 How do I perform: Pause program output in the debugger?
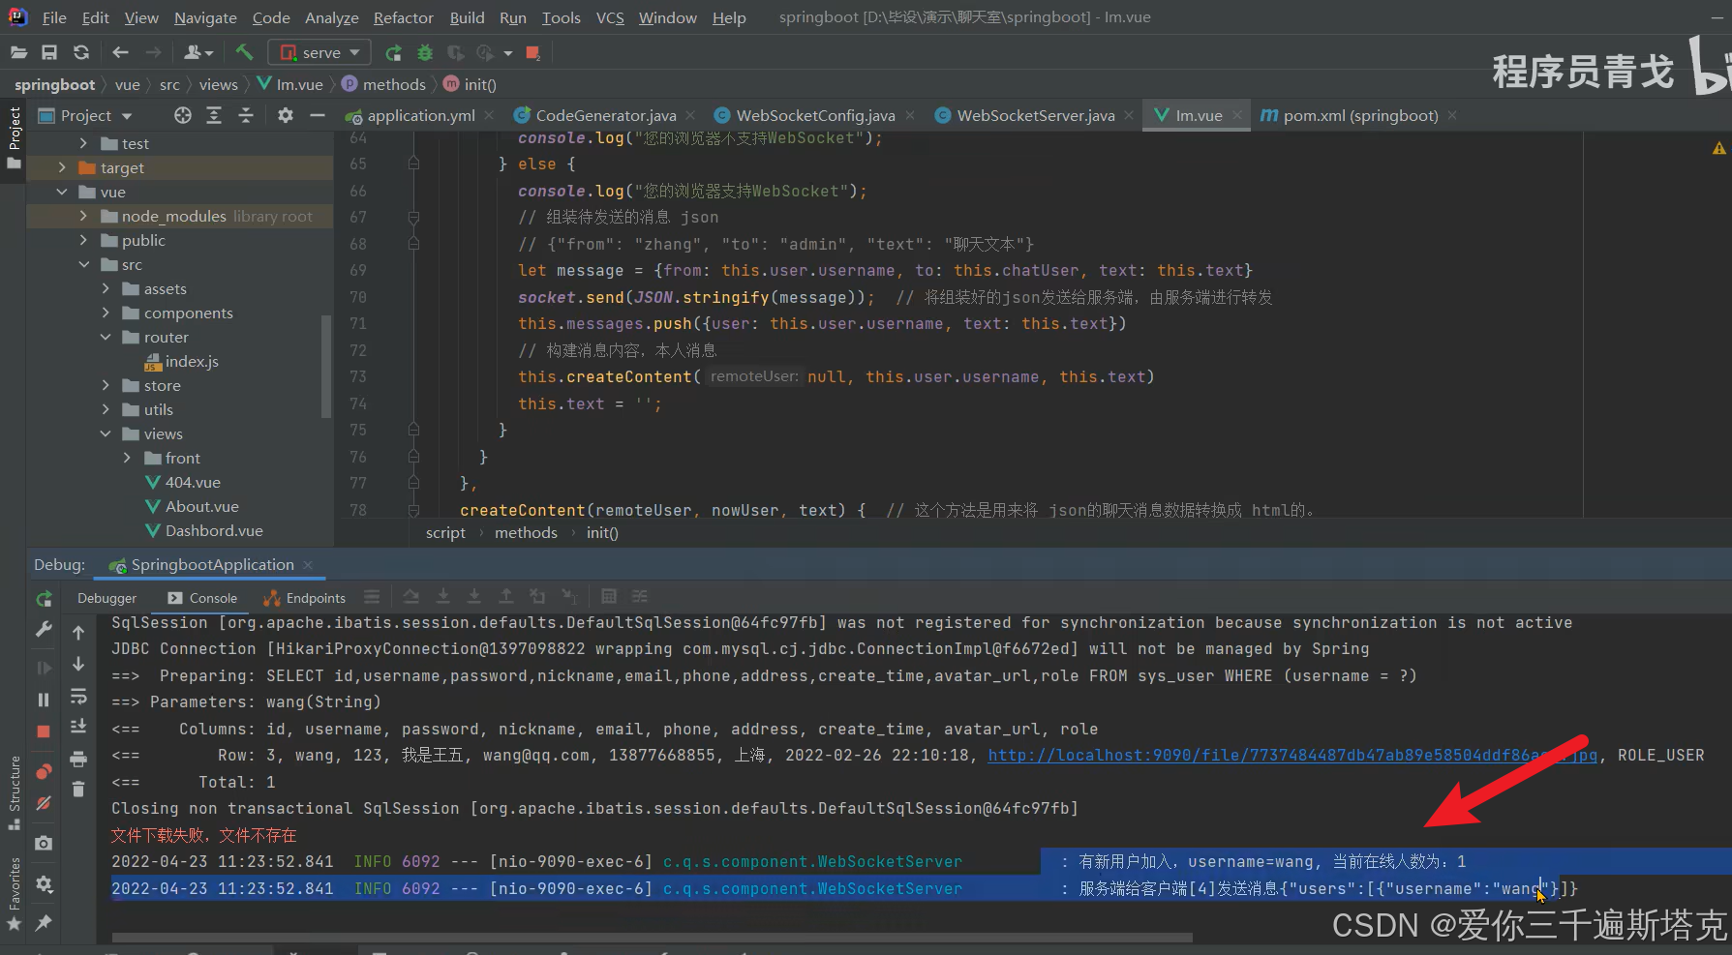pos(44,698)
